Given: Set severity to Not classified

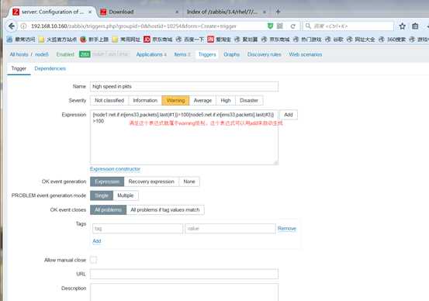Looking at the screenshot, I should (109, 100).
